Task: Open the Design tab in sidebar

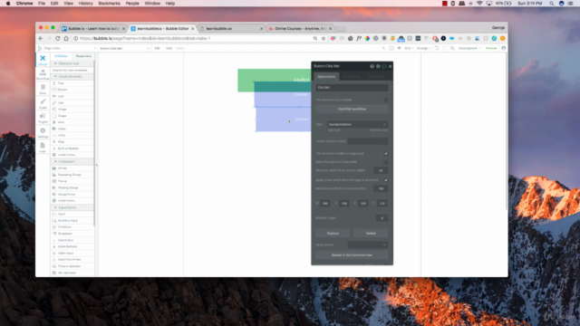Action: tap(43, 60)
